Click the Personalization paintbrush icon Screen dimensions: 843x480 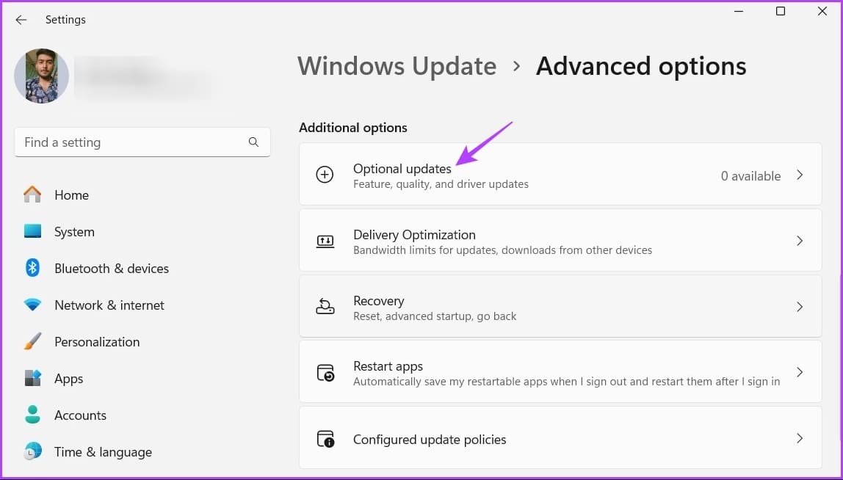32,341
